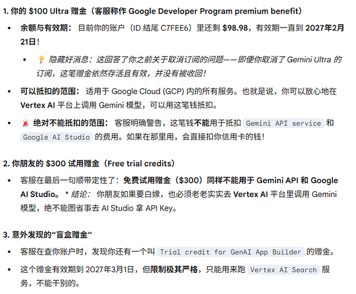Click the text 'API Key' in section 2
The height and width of the screenshot is (294, 356).
159,208
